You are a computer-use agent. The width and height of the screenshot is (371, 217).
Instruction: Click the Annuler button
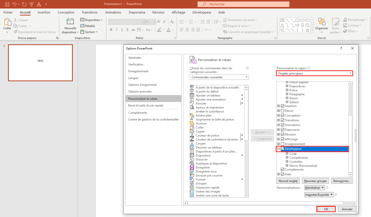[347, 209]
